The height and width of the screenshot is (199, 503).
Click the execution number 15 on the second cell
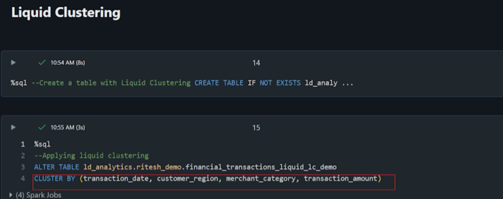(x=256, y=127)
